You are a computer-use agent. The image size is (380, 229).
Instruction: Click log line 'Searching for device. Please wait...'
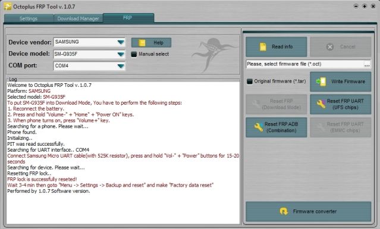[x=46, y=168]
